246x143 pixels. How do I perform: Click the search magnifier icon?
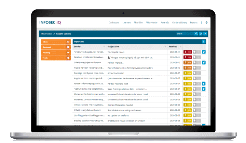click(196, 34)
